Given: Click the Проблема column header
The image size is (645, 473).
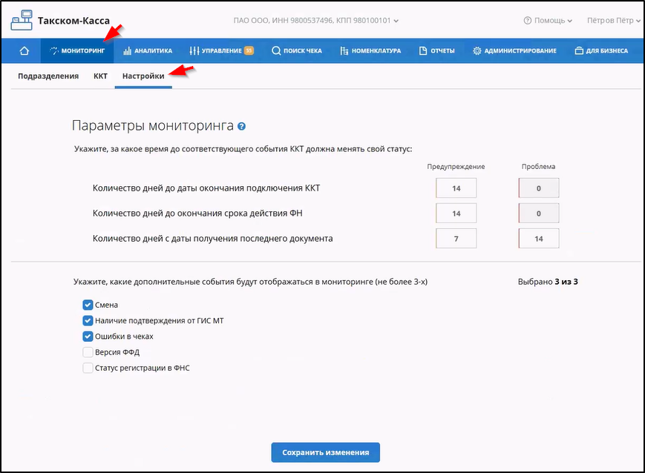Looking at the screenshot, I should click(538, 166).
